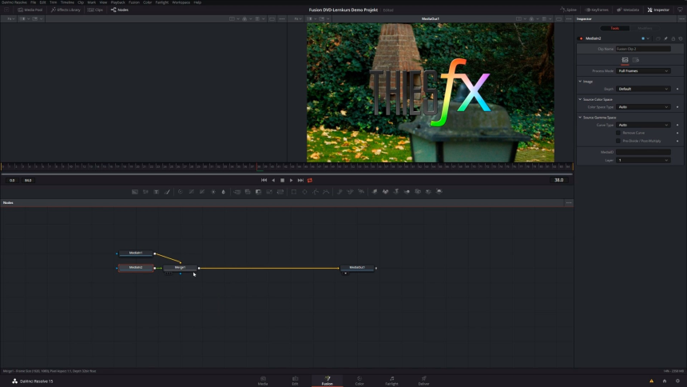This screenshot has width=687, height=387.
Task: Open the Depth dropdown
Action: (x=643, y=89)
